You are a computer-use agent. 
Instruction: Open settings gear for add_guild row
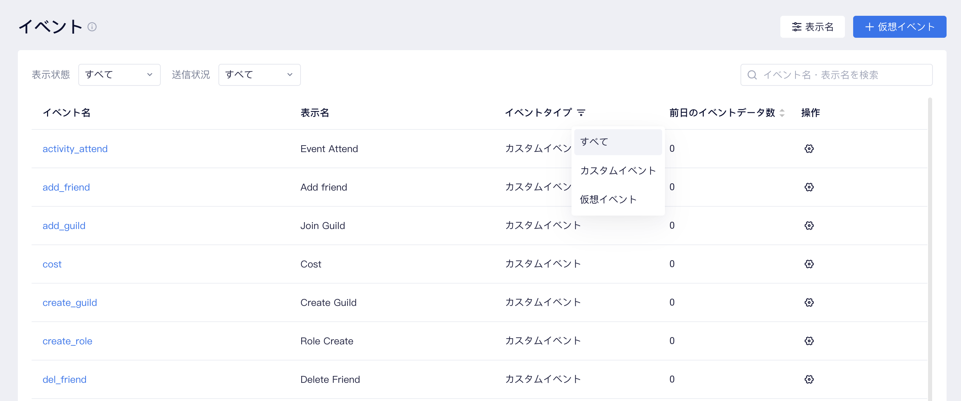click(x=809, y=225)
